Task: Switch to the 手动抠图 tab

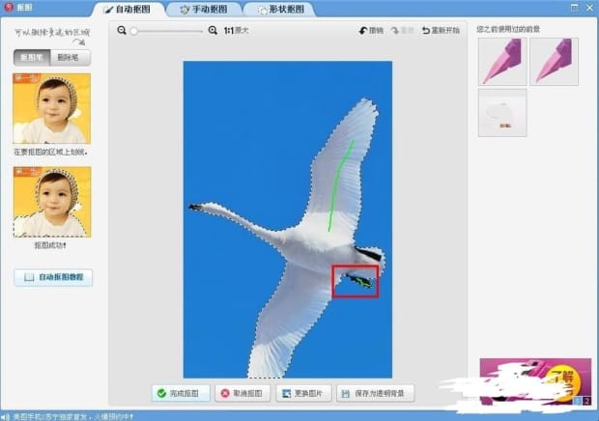Action: [204, 10]
